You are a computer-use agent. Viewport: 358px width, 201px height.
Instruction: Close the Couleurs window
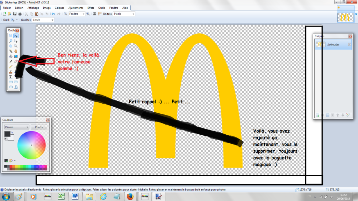[48, 120]
